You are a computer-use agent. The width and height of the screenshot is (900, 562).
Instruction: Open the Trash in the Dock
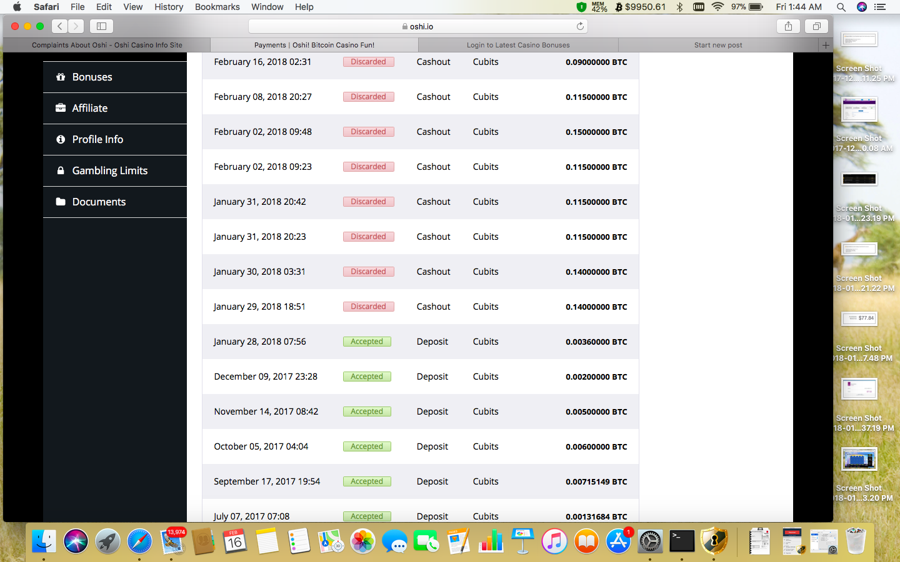[856, 541]
